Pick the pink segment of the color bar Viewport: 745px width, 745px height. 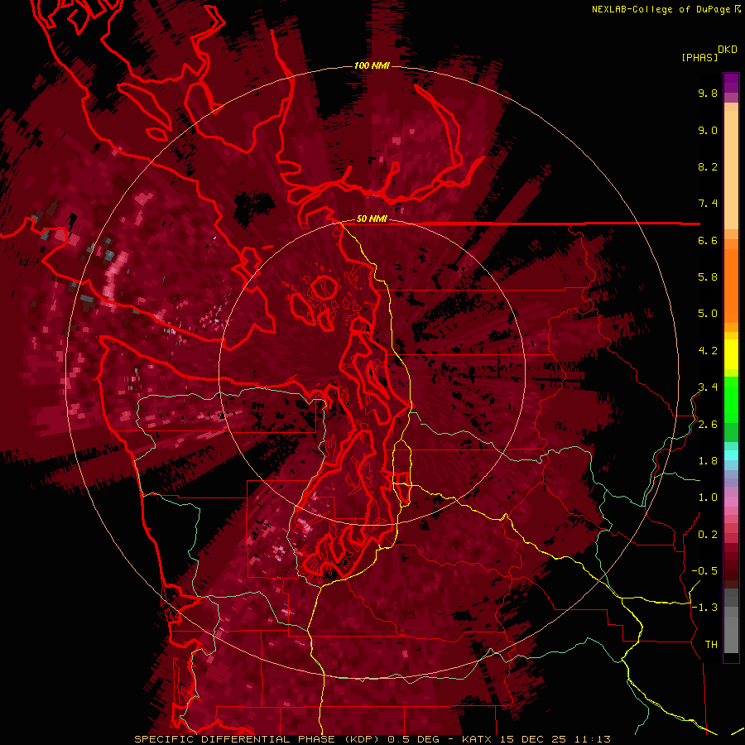(x=731, y=502)
